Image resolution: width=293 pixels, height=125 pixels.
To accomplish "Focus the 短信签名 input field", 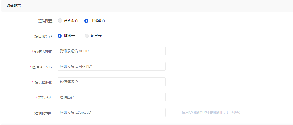I will point(111,97).
